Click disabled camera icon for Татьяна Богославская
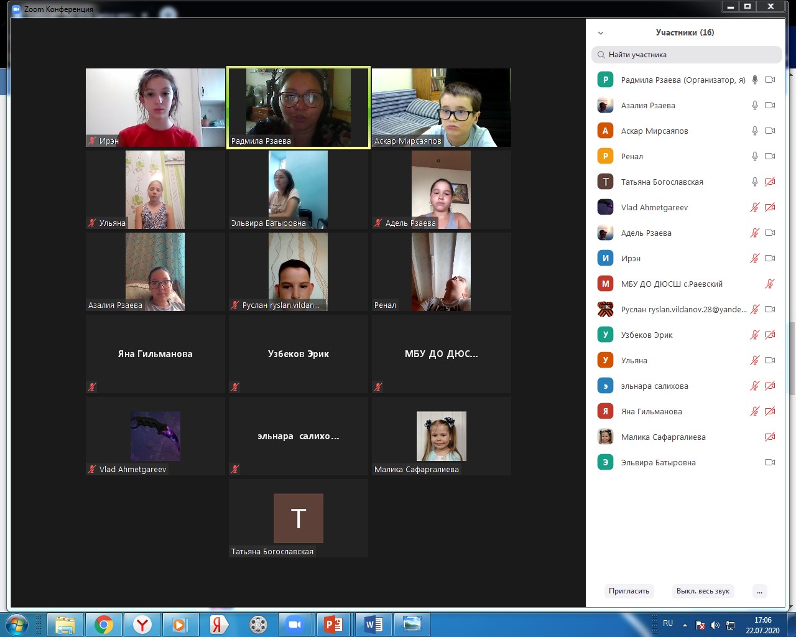796x637 pixels. click(x=769, y=182)
